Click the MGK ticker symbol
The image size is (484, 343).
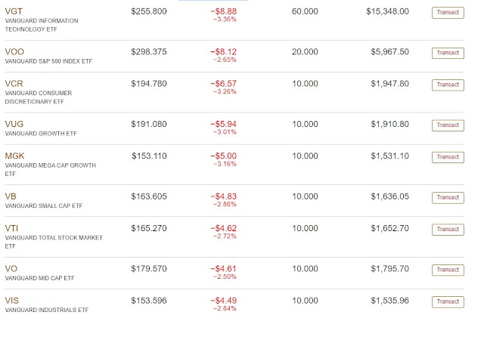tap(15, 156)
